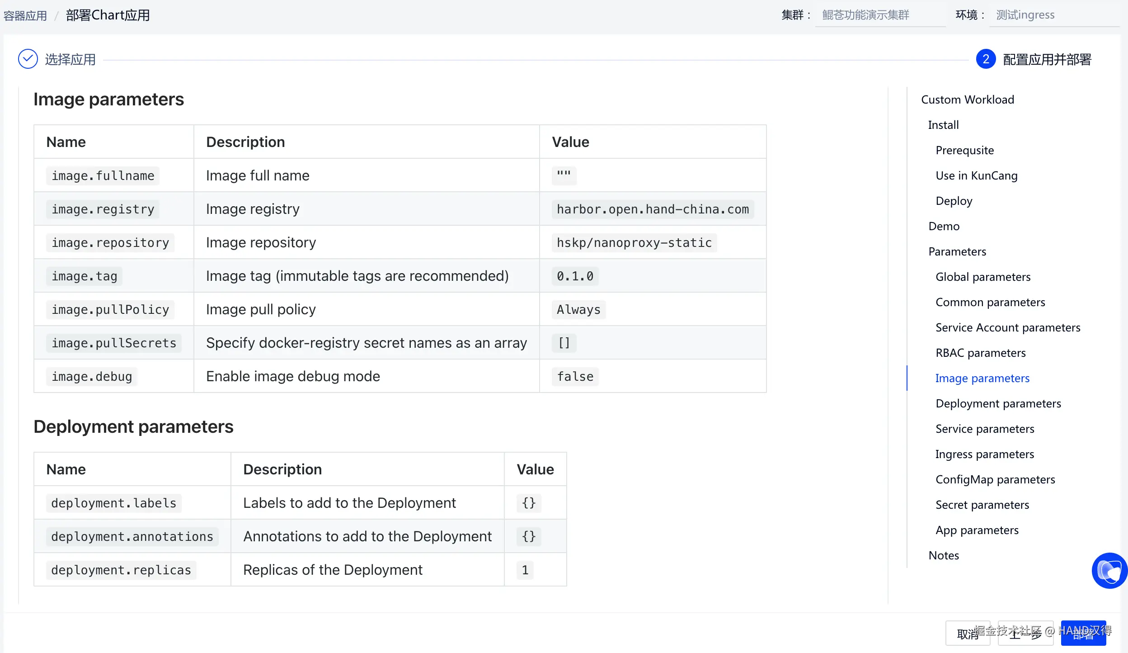This screenshot has height=653, width=1128.
Task: Go to Deployment parameters anchor
Action: [998, 403]
